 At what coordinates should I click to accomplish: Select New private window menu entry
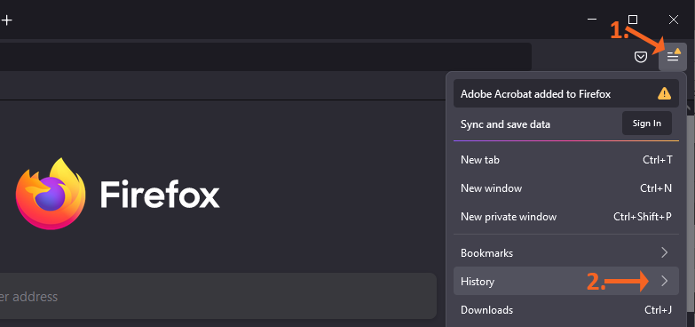click(566, 217)
